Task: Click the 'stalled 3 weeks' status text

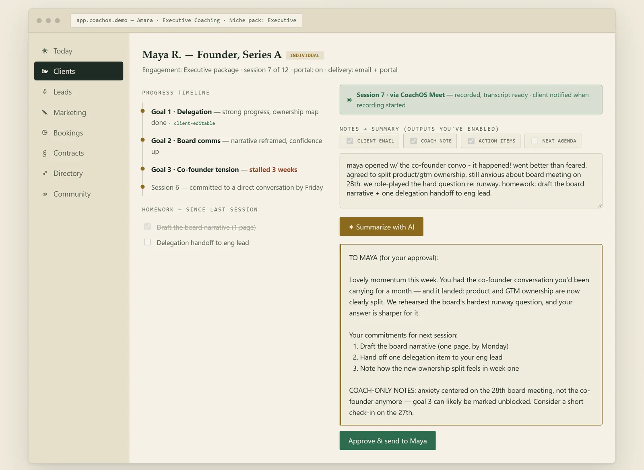Action: pos(273,170)
